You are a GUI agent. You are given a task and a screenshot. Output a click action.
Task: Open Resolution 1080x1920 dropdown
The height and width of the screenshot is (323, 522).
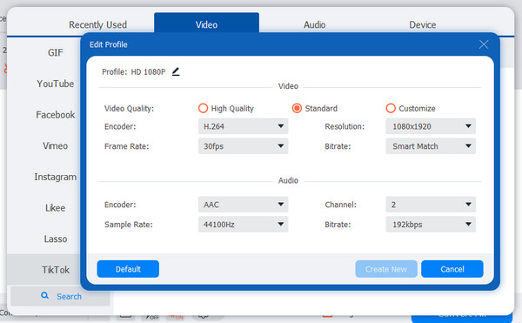pos(431,126)
